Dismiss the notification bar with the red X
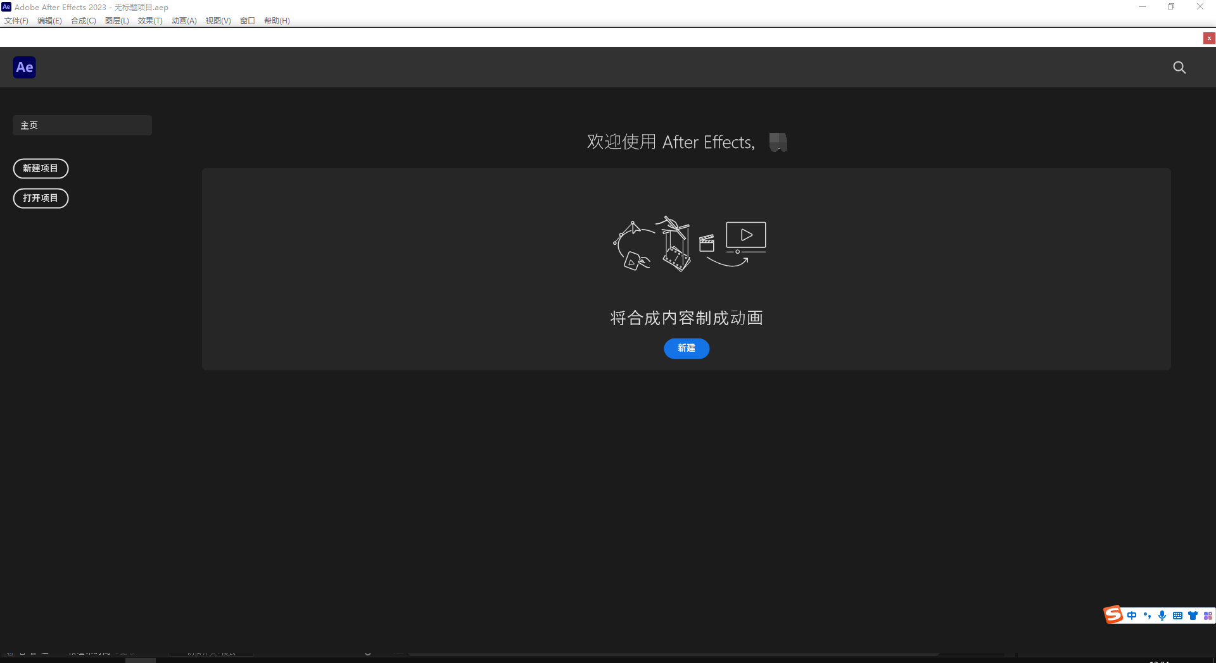The image size is (1216, 663). [1208, 38]
